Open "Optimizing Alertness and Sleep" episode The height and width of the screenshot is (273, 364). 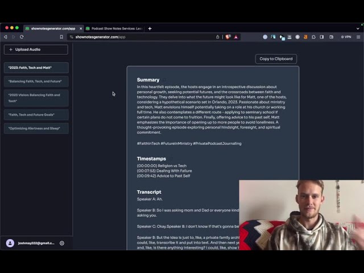click(36, 129)
